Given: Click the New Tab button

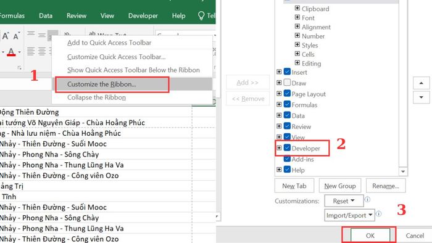Looking at the screenshot, I should (x=294, y=186).
